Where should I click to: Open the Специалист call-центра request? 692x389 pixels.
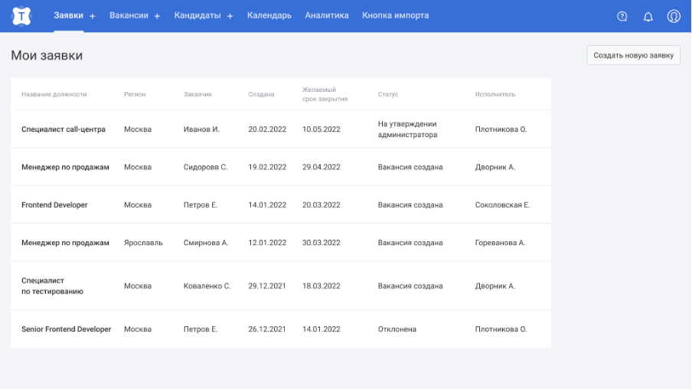(x=64, y=129)
